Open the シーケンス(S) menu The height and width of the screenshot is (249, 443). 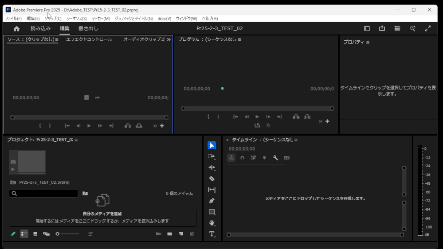click(x=76, y=19)
